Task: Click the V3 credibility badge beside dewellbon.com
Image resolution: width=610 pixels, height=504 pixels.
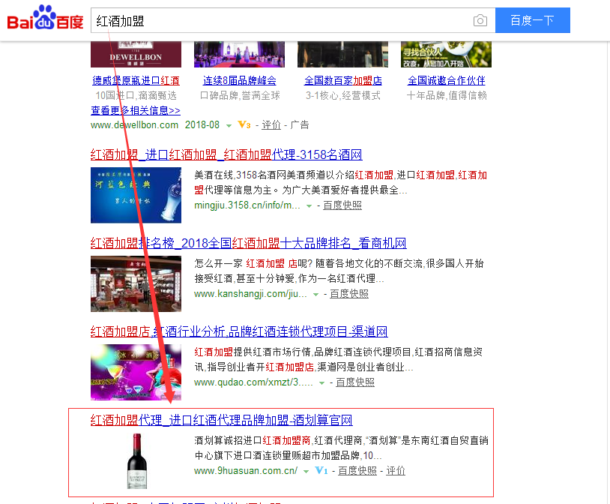Action: click(244, 125)
